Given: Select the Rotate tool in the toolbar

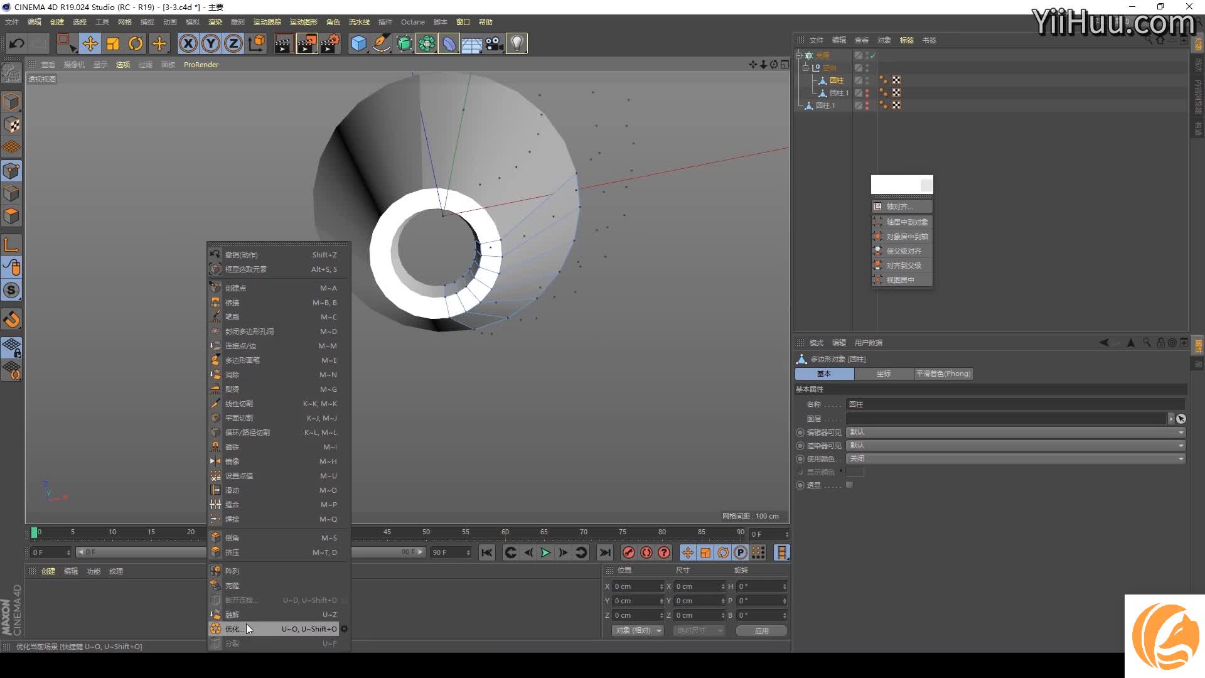Looking at the screenshot, I should [136, 43].
